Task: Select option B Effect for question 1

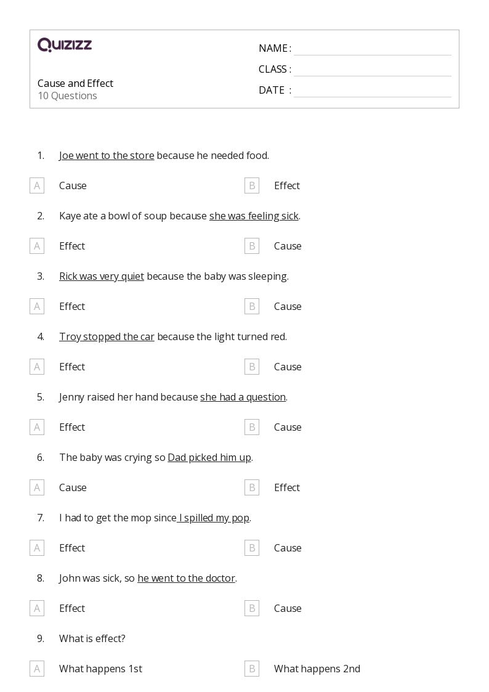Action: pyautogui.click(x=252, y=185)
